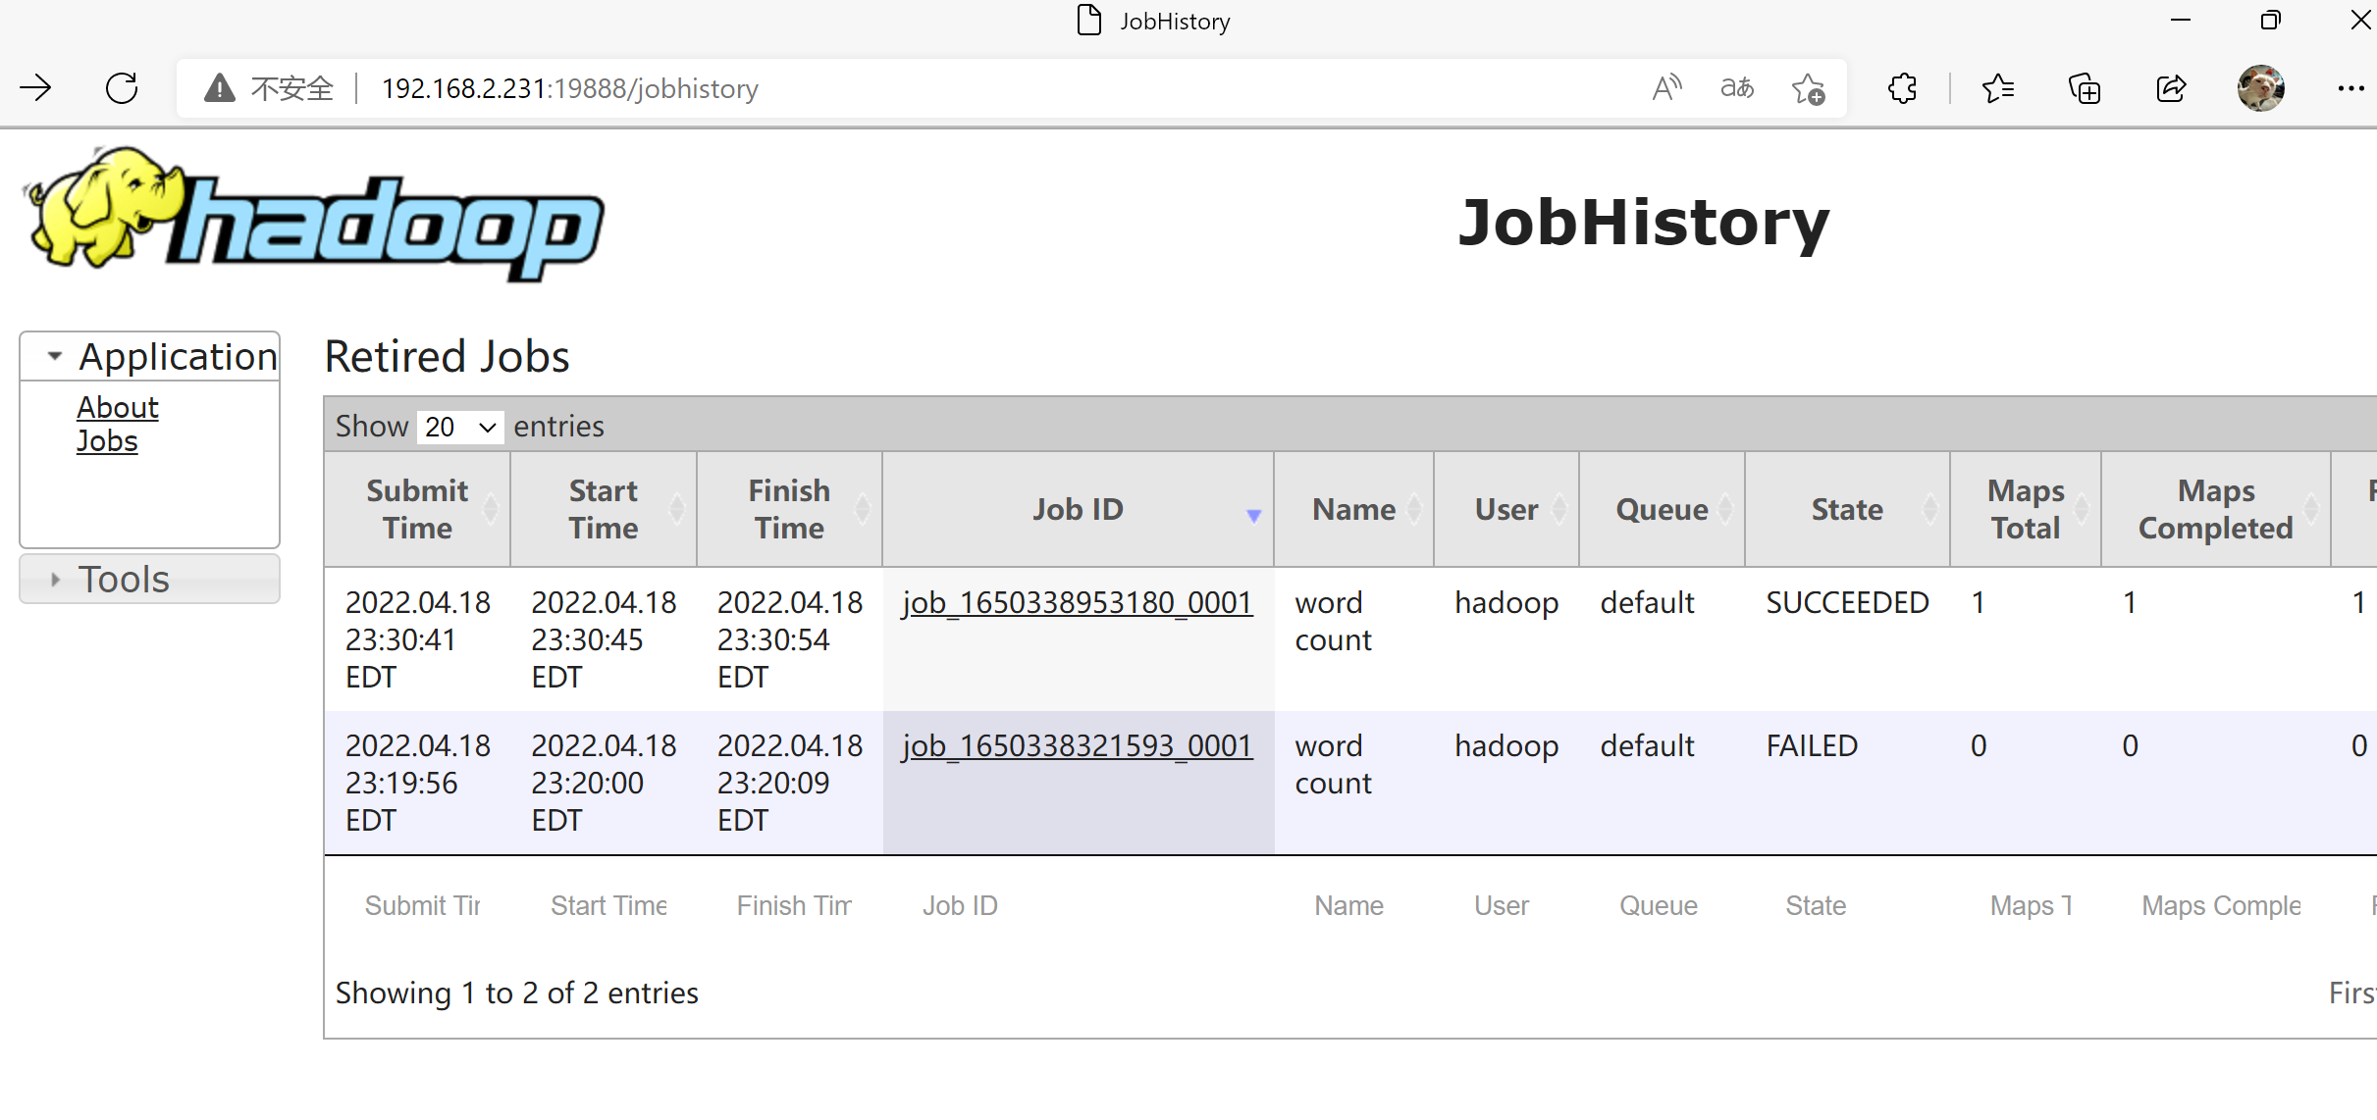The image size is (2377, 1120).
Task: Open browser settings ellipsis menu
Action: [x=2350, y=88]
